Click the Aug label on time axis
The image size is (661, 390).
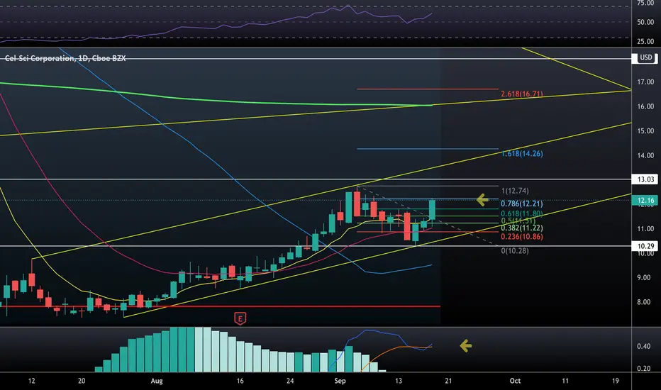[157, 381]
